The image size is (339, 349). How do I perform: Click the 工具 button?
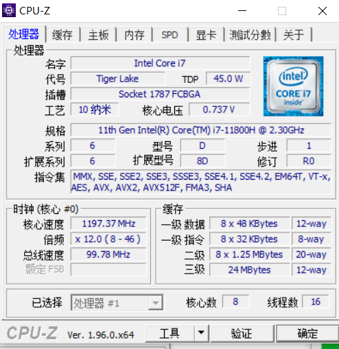pyautogui.click(x=169, y=333)
